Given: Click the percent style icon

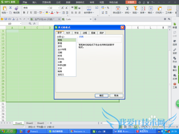Looking at the screenshot, I should coord(108,8).
